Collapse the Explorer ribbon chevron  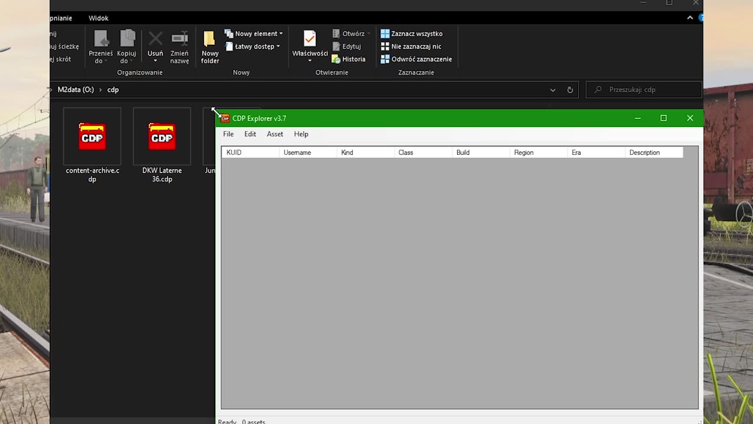coord(690,18)
